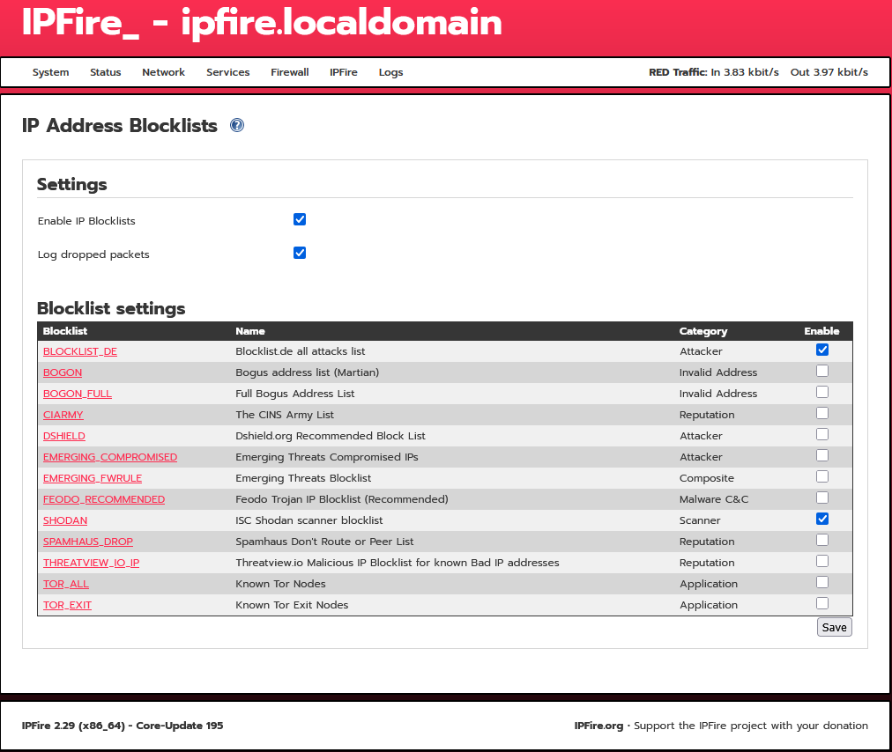
Task: Click the 'ISC Shodan scanner blocklist' name
Action: [308, 520]
